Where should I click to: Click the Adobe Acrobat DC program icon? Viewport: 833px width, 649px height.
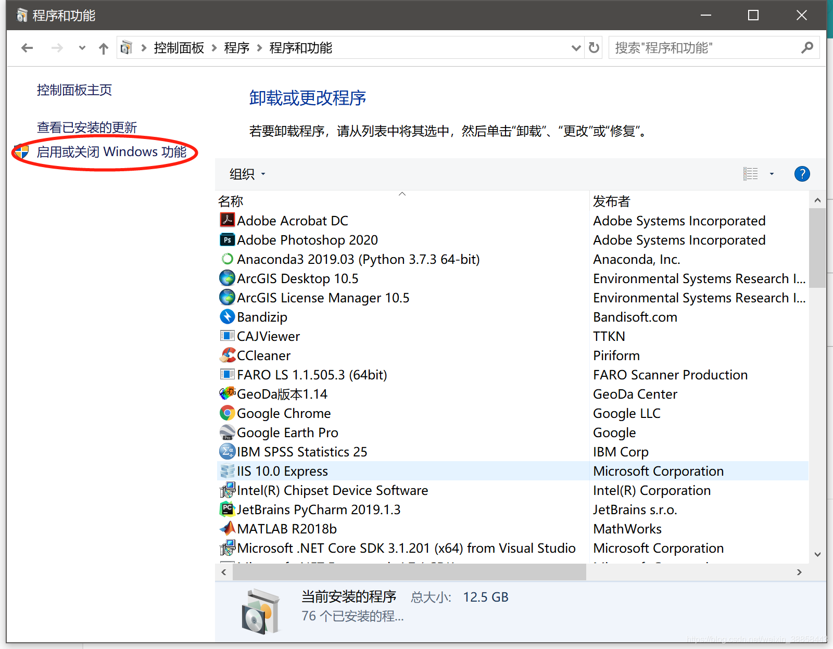coord(227,220)
